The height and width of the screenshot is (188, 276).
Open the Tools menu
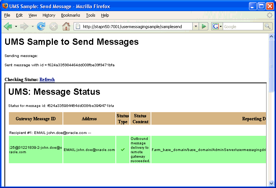(x=91, y=15)
